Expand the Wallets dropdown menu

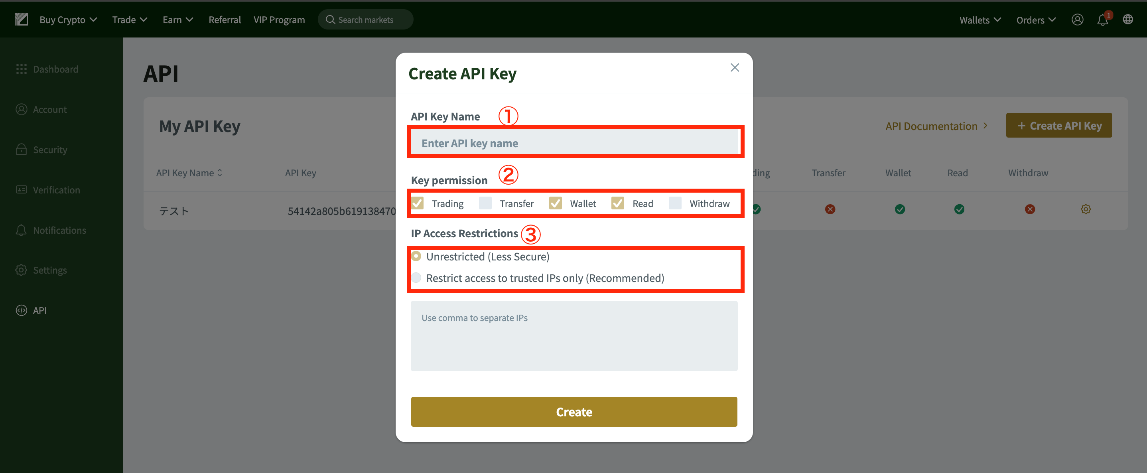980,20
